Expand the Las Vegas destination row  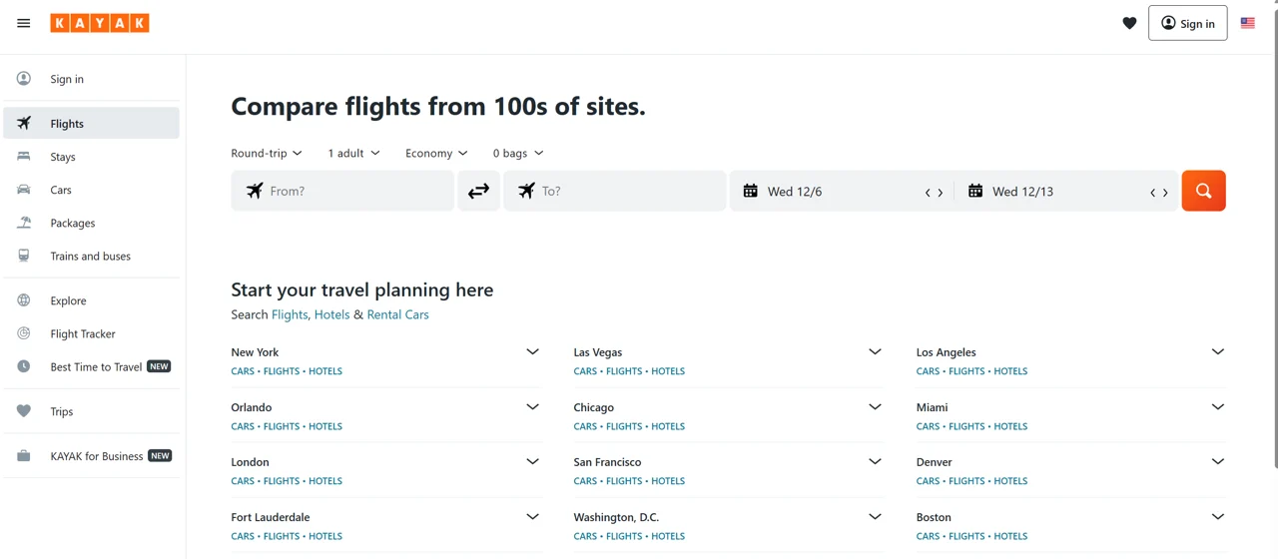[x=875, y=351]
